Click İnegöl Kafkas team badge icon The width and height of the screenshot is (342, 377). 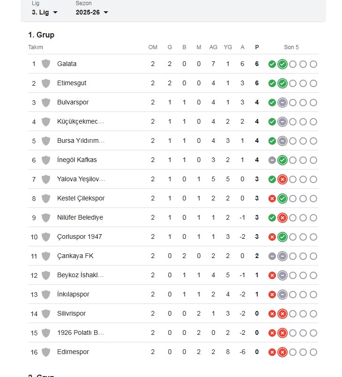tap(46, 160)
